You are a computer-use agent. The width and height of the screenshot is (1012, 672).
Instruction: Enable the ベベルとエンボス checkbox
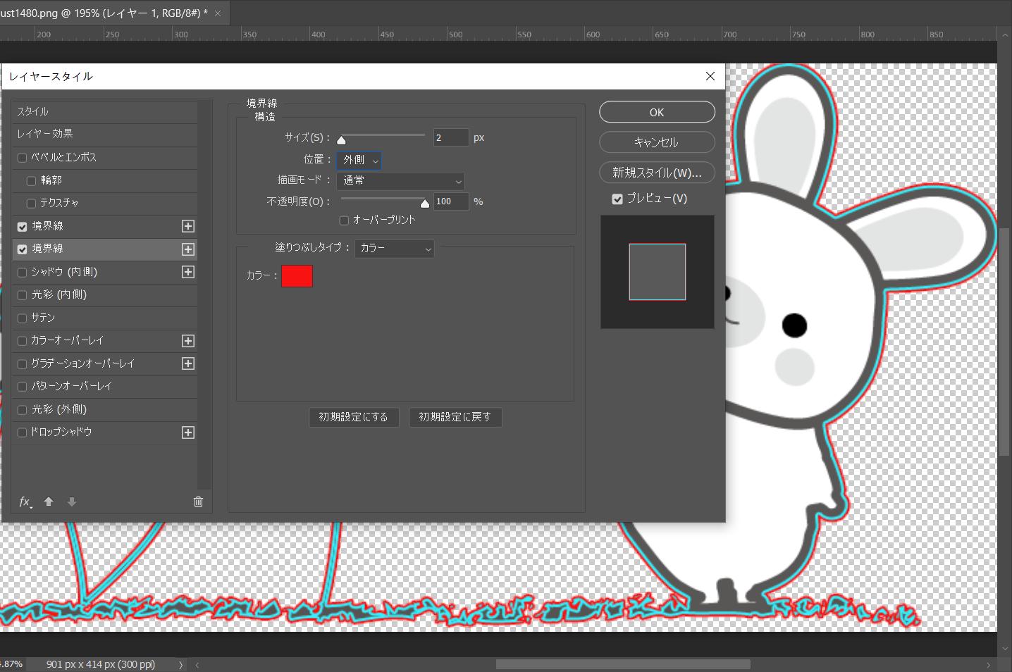22,158
